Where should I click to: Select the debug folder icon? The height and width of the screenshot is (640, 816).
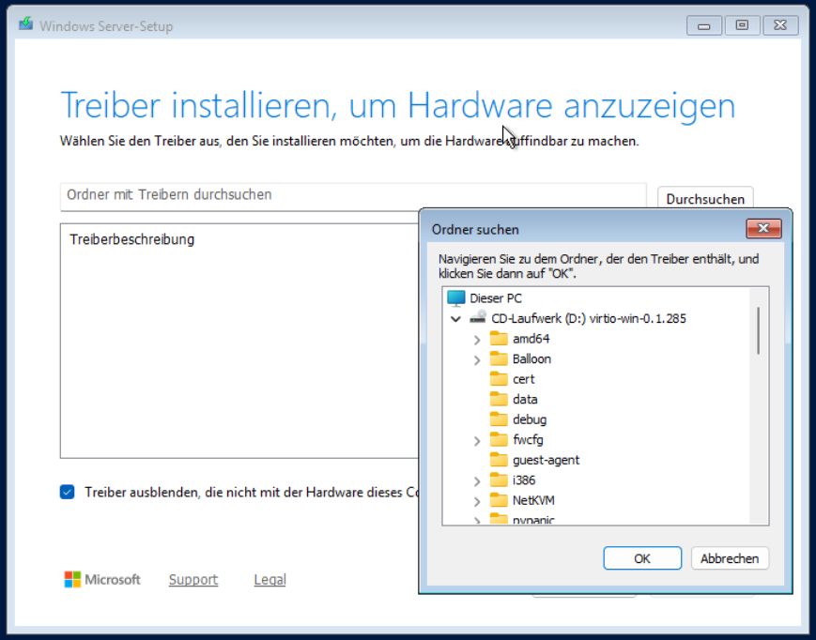(499, 419)
